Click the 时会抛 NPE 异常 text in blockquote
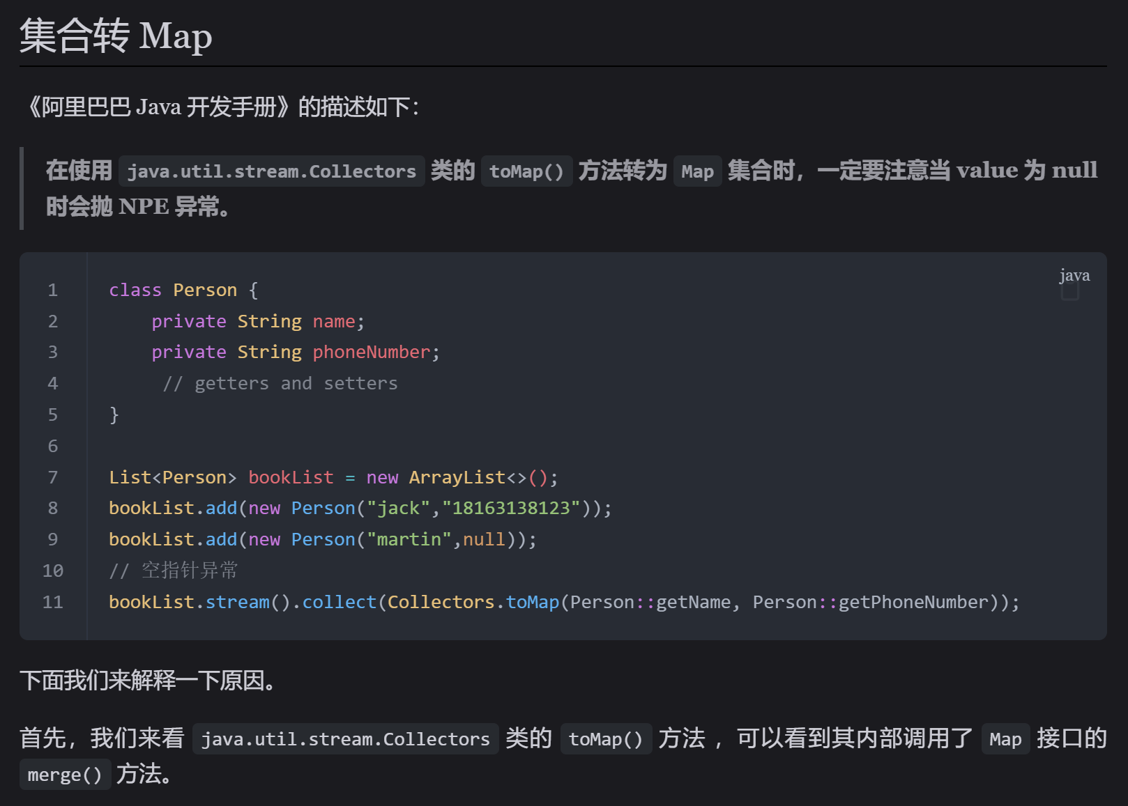Viewport: 1128px width, 806px height. (137, 207)
